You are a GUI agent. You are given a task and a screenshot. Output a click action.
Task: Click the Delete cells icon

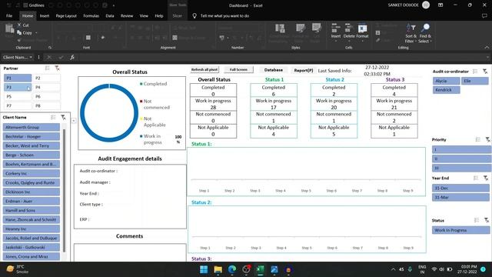(348, 28)
